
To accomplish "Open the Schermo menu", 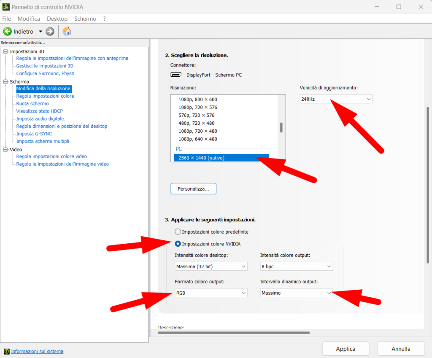I will pos(85,19).
